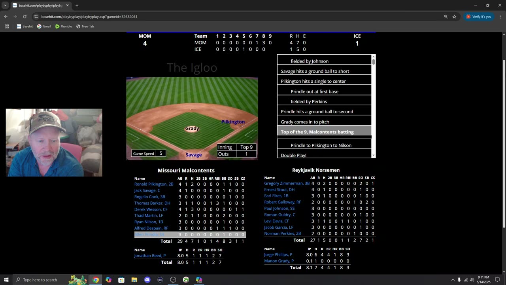506x285 pixels.
Task: Open the clock showing 9:11 PM
Action: point(484,280)
